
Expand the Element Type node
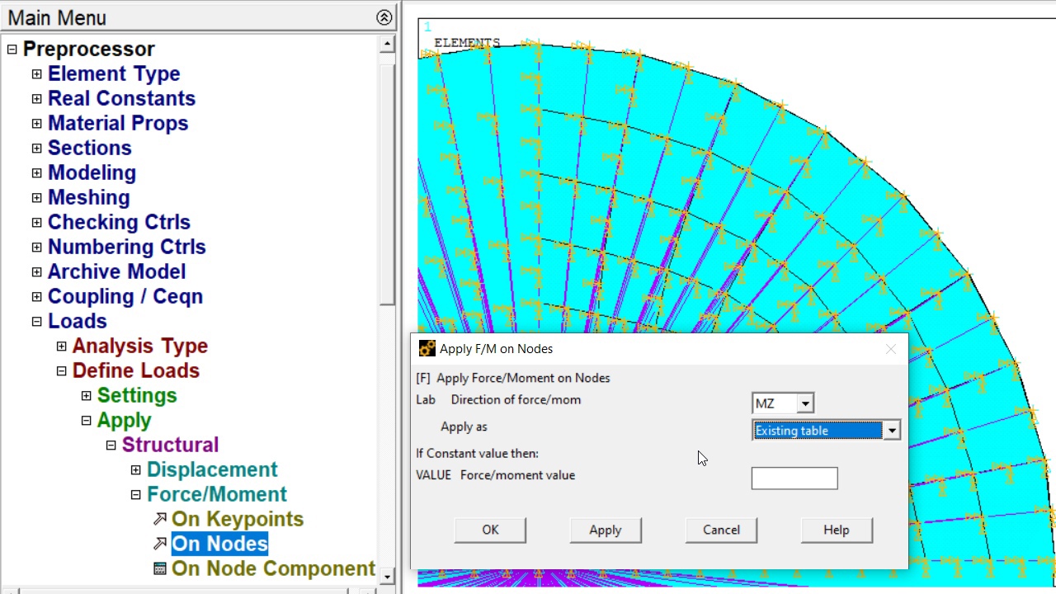(37, 74)
